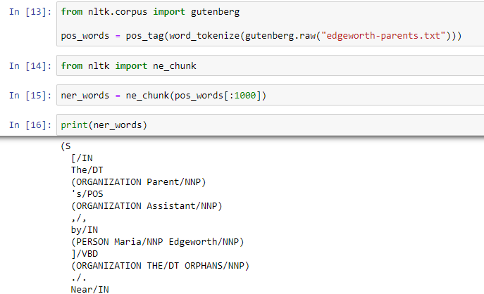Collapse output via the left output margin
The width and height of the screenshot is (484, 294).
click(28, 211)
